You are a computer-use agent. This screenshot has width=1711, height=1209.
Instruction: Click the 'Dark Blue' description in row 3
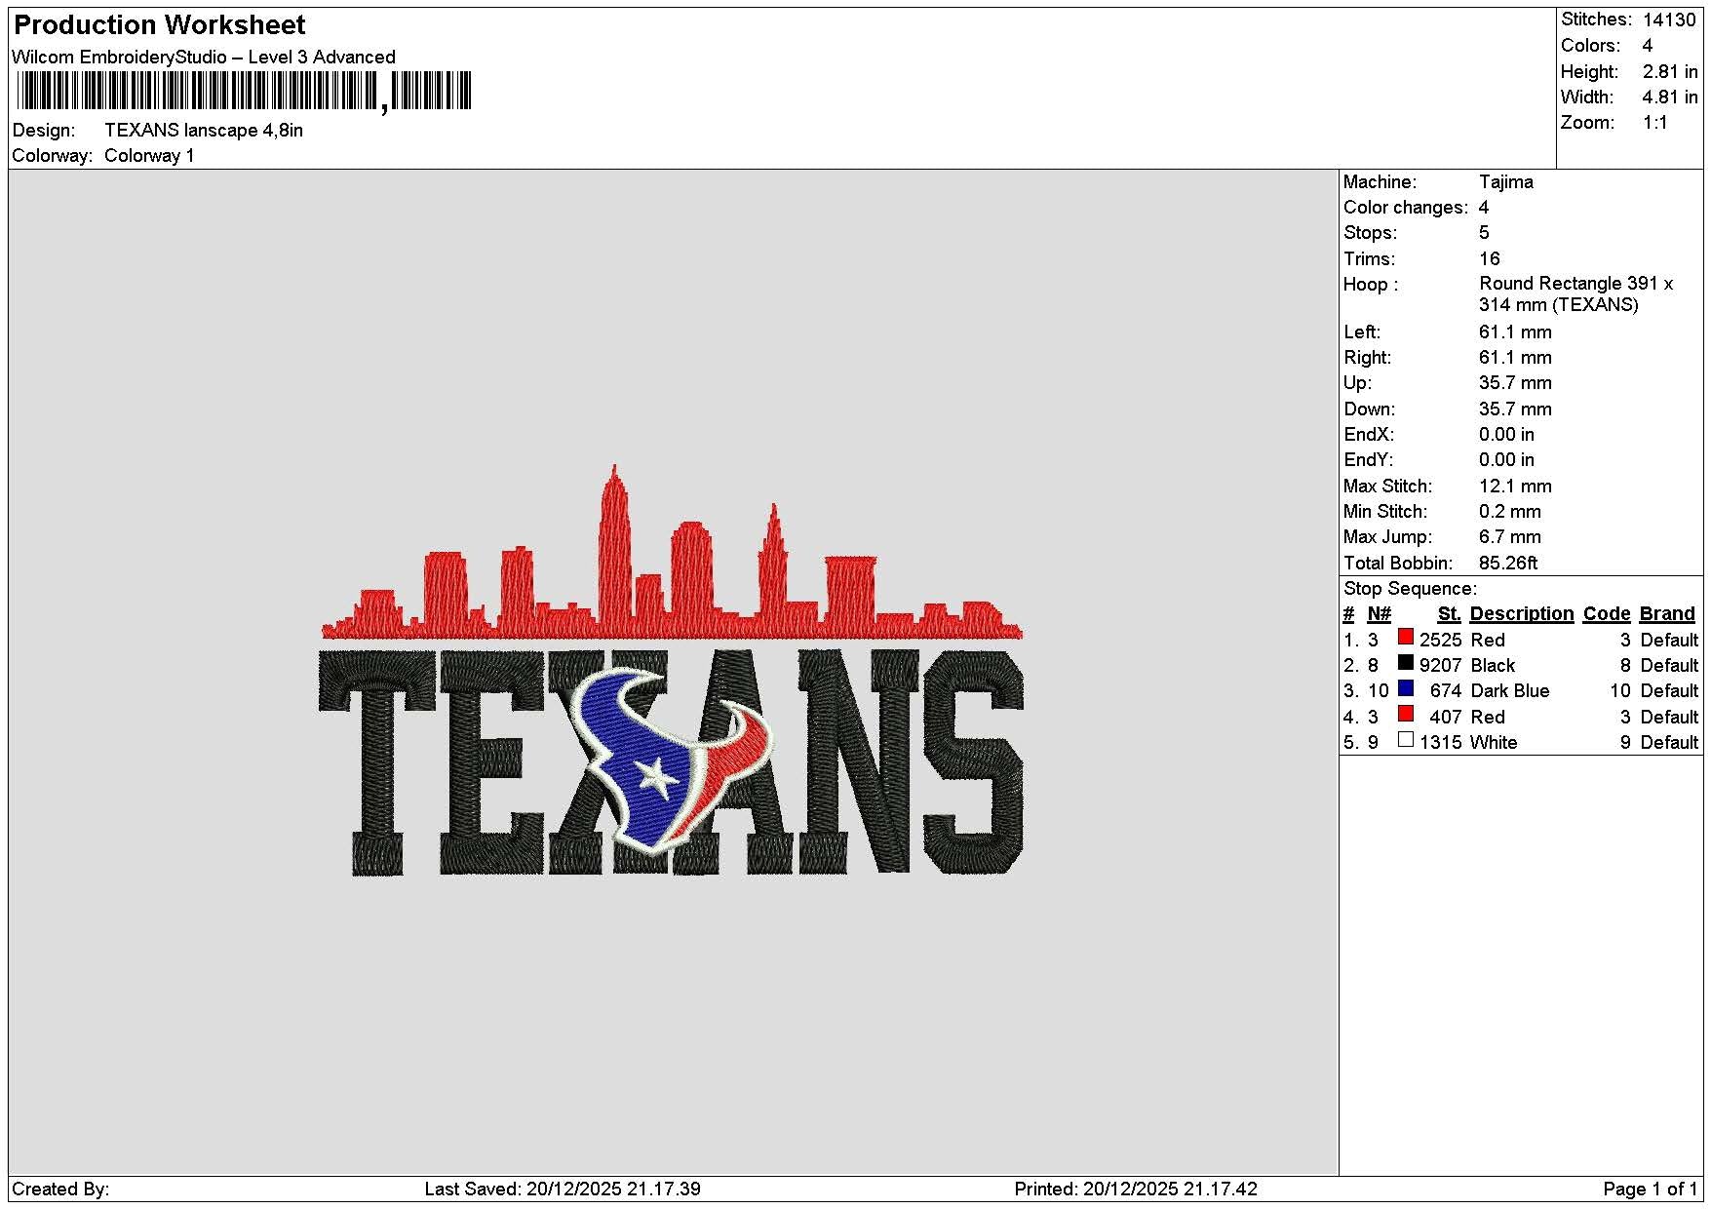pos(1509,691)
